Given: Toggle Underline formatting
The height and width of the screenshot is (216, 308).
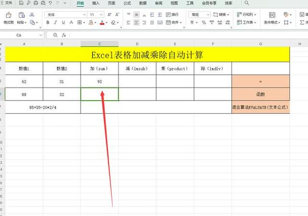Looking at the screenshot, I should pyautogui.click(x=63, y=22).
